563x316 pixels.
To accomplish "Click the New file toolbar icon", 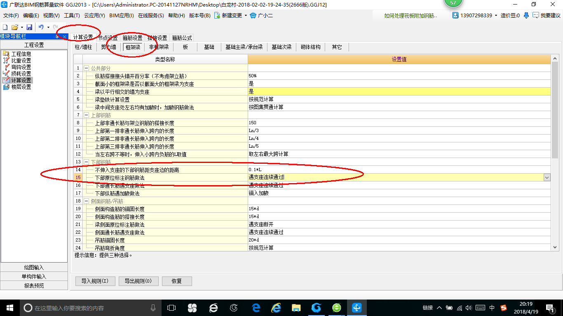I will coord(5,27).
